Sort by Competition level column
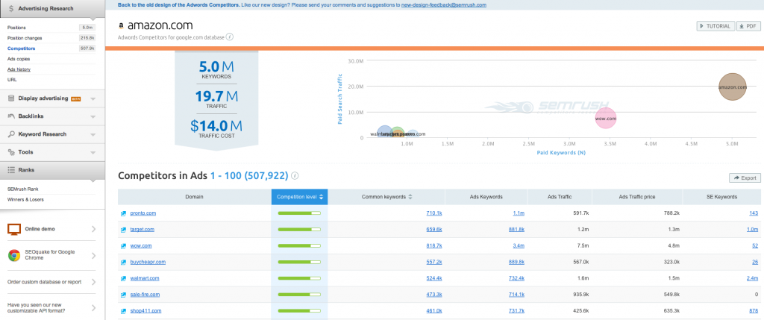Image resolution: width=764 pixels, height=320 pixels. (300, 197)
